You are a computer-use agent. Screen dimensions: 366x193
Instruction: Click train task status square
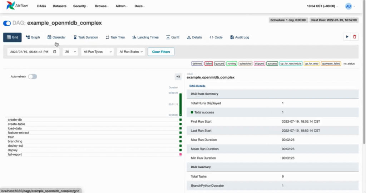pos(180,137)
